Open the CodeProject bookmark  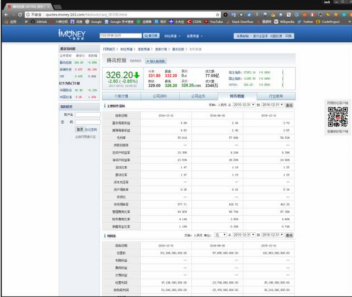[328, 22]
